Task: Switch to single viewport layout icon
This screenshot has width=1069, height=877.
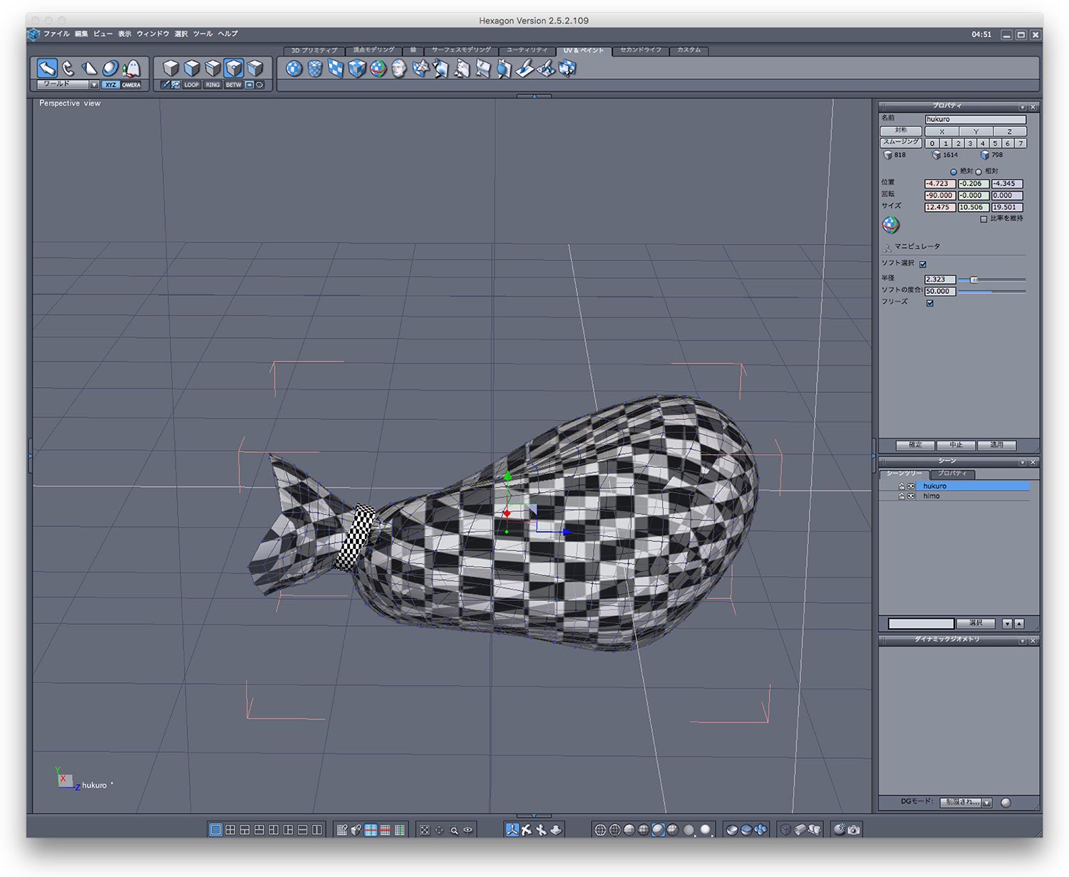Action: pos(215,829)
